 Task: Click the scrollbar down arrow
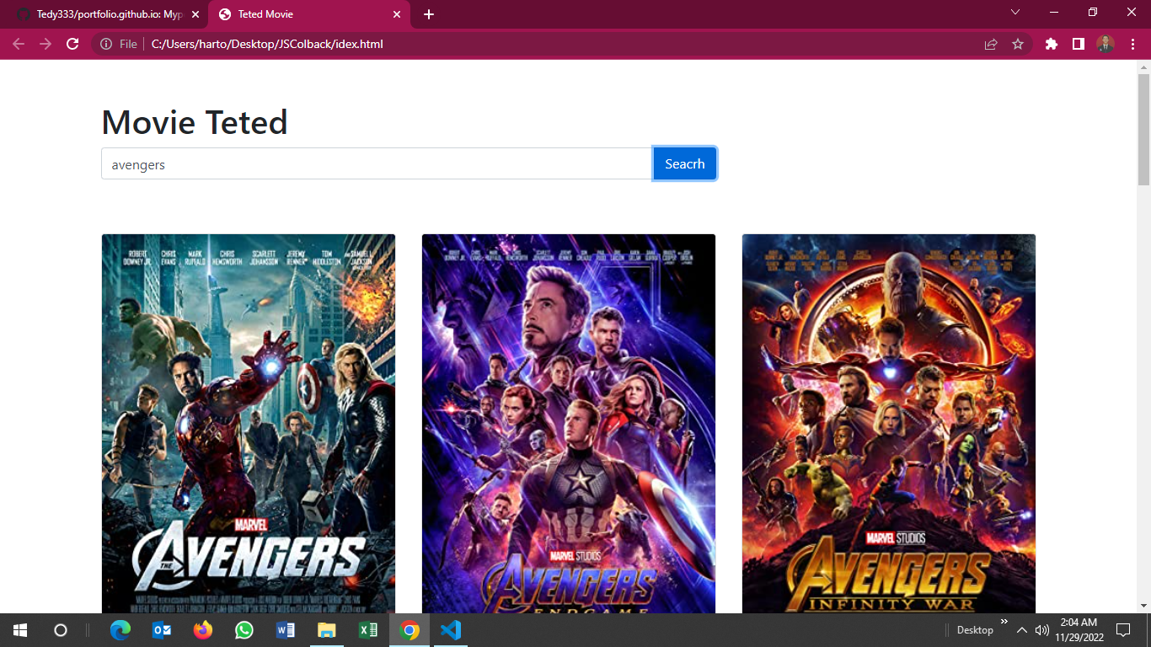click(x=1143, y=605)
